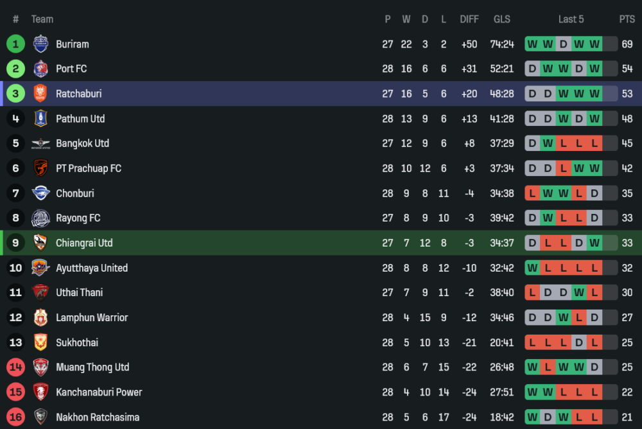Click the Sukhothai club logo
Image resolution: width=642 pixels, height=429 pixels.
pos(40,342)
